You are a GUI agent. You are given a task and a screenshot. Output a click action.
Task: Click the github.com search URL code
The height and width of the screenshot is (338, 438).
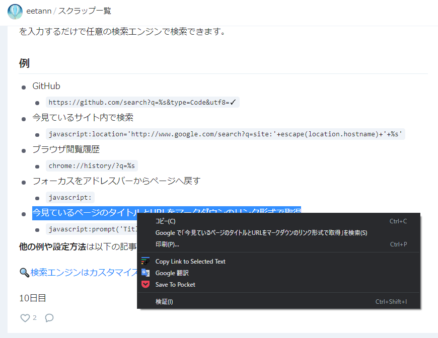142,103
